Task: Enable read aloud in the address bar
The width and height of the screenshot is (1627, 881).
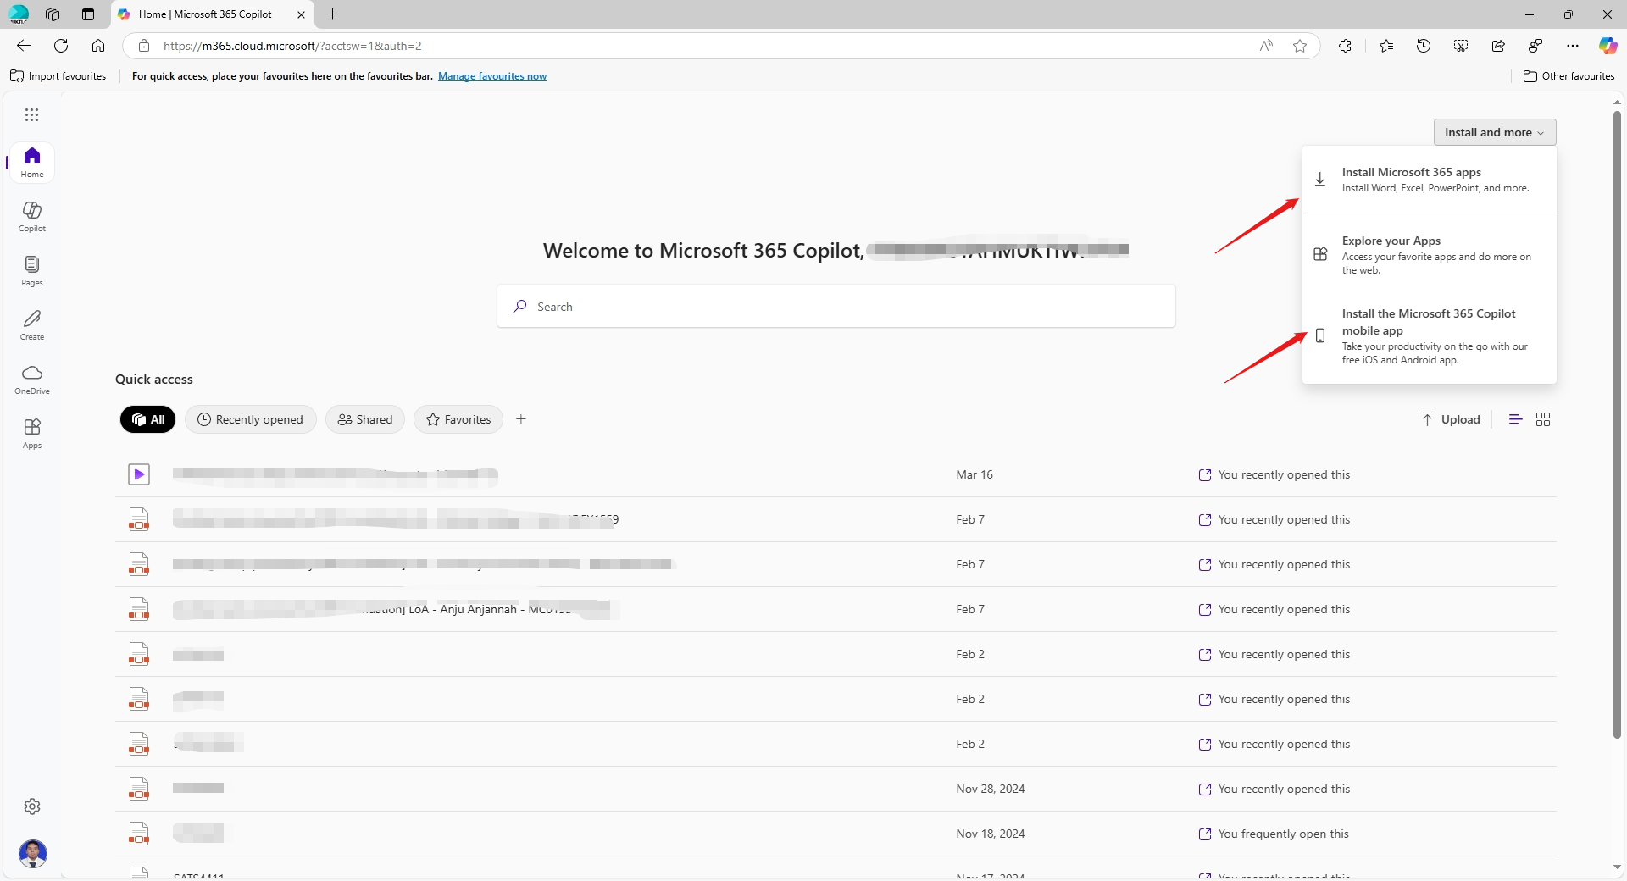Action: point(1267,46)
